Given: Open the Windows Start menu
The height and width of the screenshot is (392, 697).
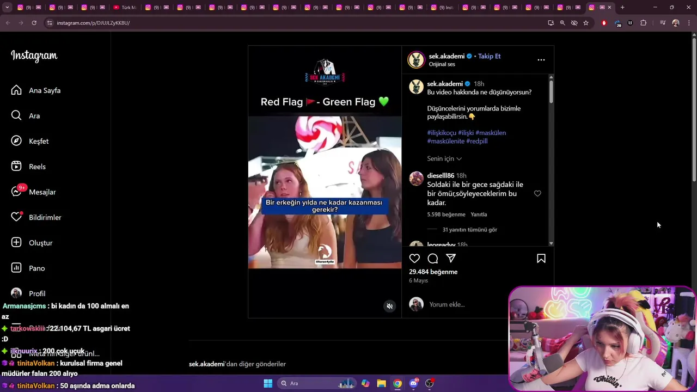Looking at the screenshot, I should click(x=268, y=383).
